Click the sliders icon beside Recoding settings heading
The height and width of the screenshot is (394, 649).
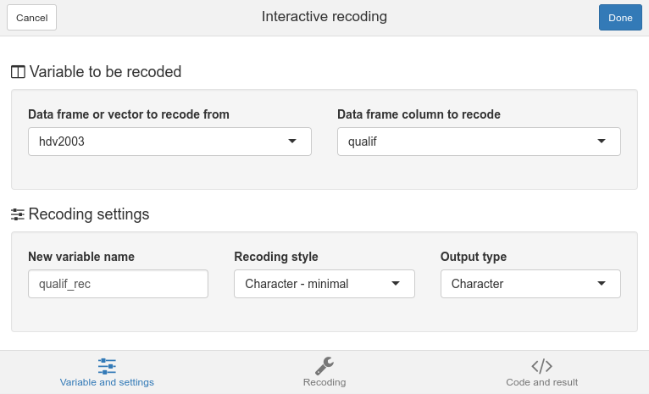[x=18, y=214]
